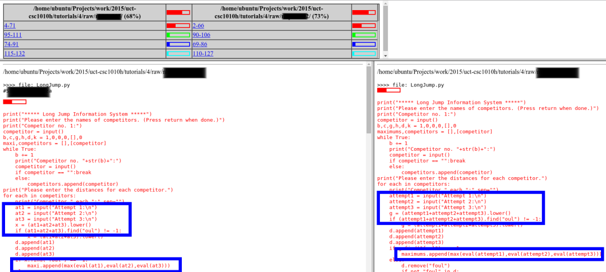Viewport: 606px width, 272px height.
Task: Click the 'Long Jump Information System' print line in left pane
Action: coord(77,114)
